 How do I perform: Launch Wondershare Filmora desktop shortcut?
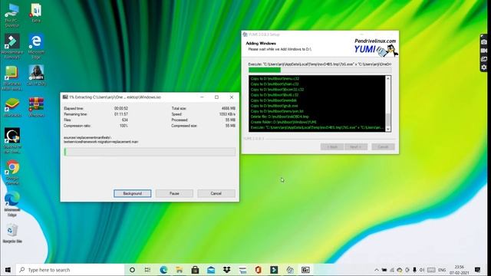point(12,46)
